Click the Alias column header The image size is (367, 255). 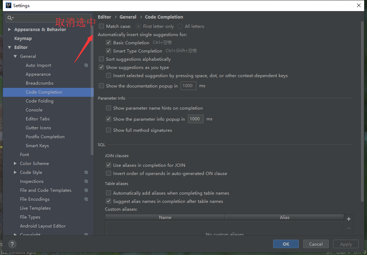click(x=285, y=217)
